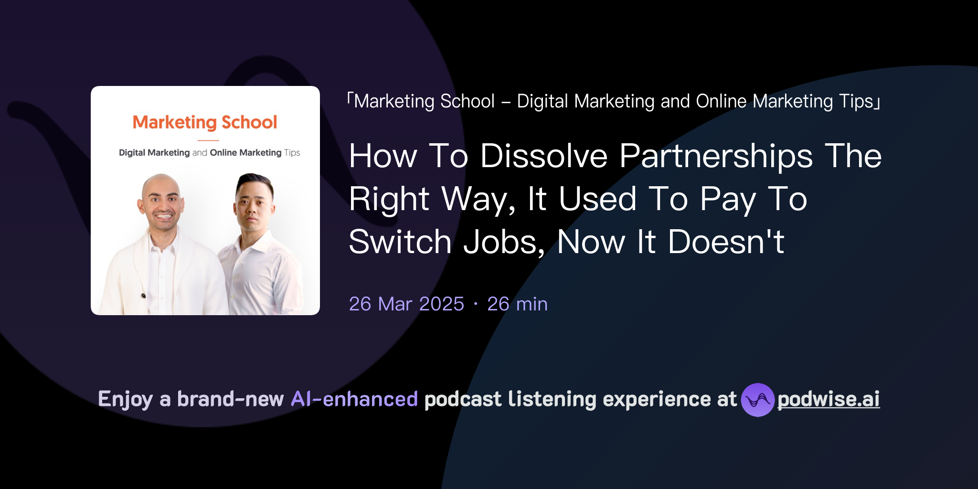Click the AI-enhanced highlighted text
978x489 pixels.
coord(354,398)
